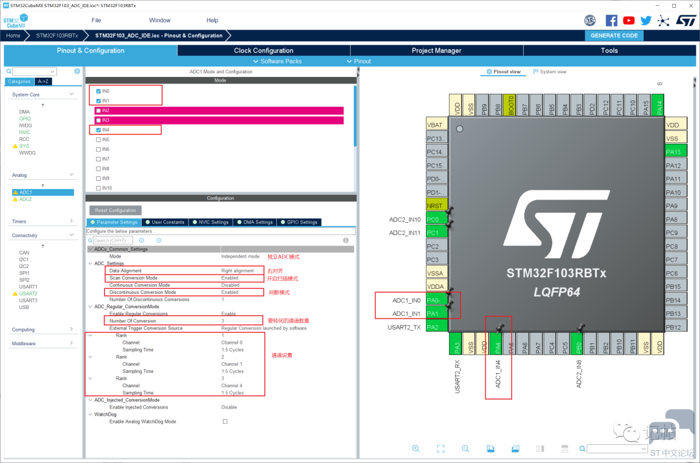Click the yellow NRST pin on the chip
700x463 pixels.
tap(437, 206)
